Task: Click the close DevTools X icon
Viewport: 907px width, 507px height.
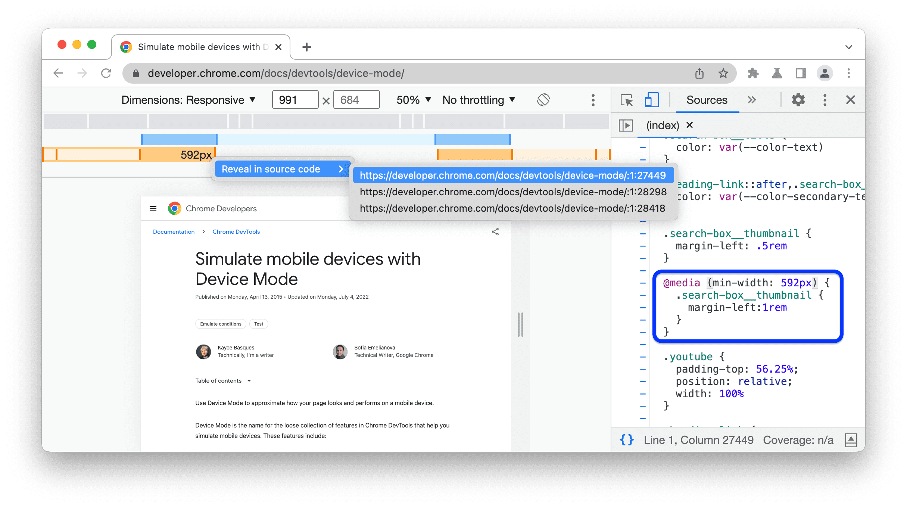Action: (x=850, y=100)
